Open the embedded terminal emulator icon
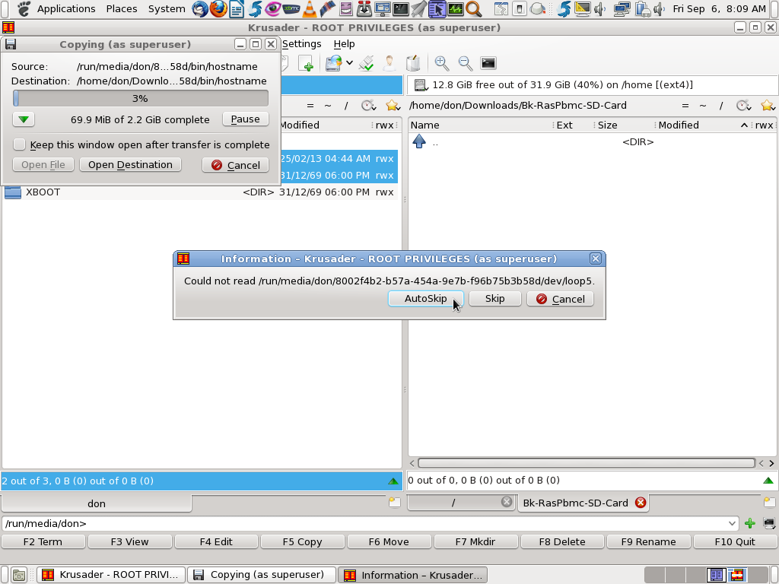The width and height of the screenshot is (779, 584). [x=488, y=63]
